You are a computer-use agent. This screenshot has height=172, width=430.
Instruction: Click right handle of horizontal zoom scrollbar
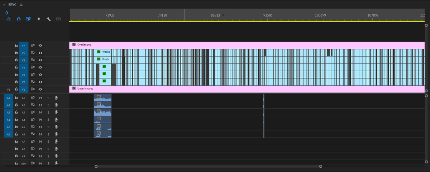tap(321, 166)
